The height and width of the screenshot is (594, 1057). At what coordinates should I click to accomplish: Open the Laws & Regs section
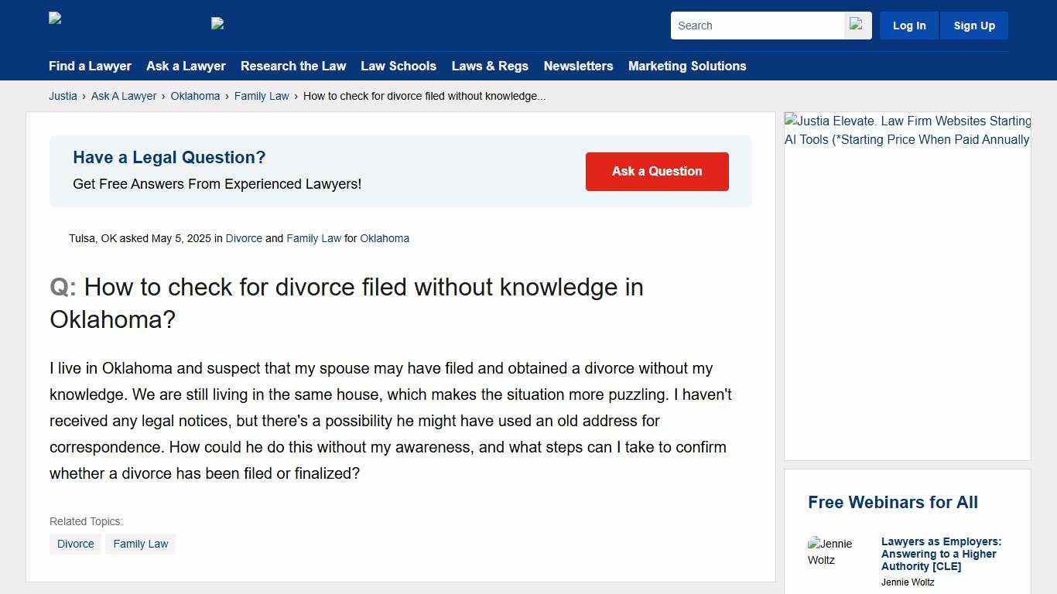pos(490,67)
